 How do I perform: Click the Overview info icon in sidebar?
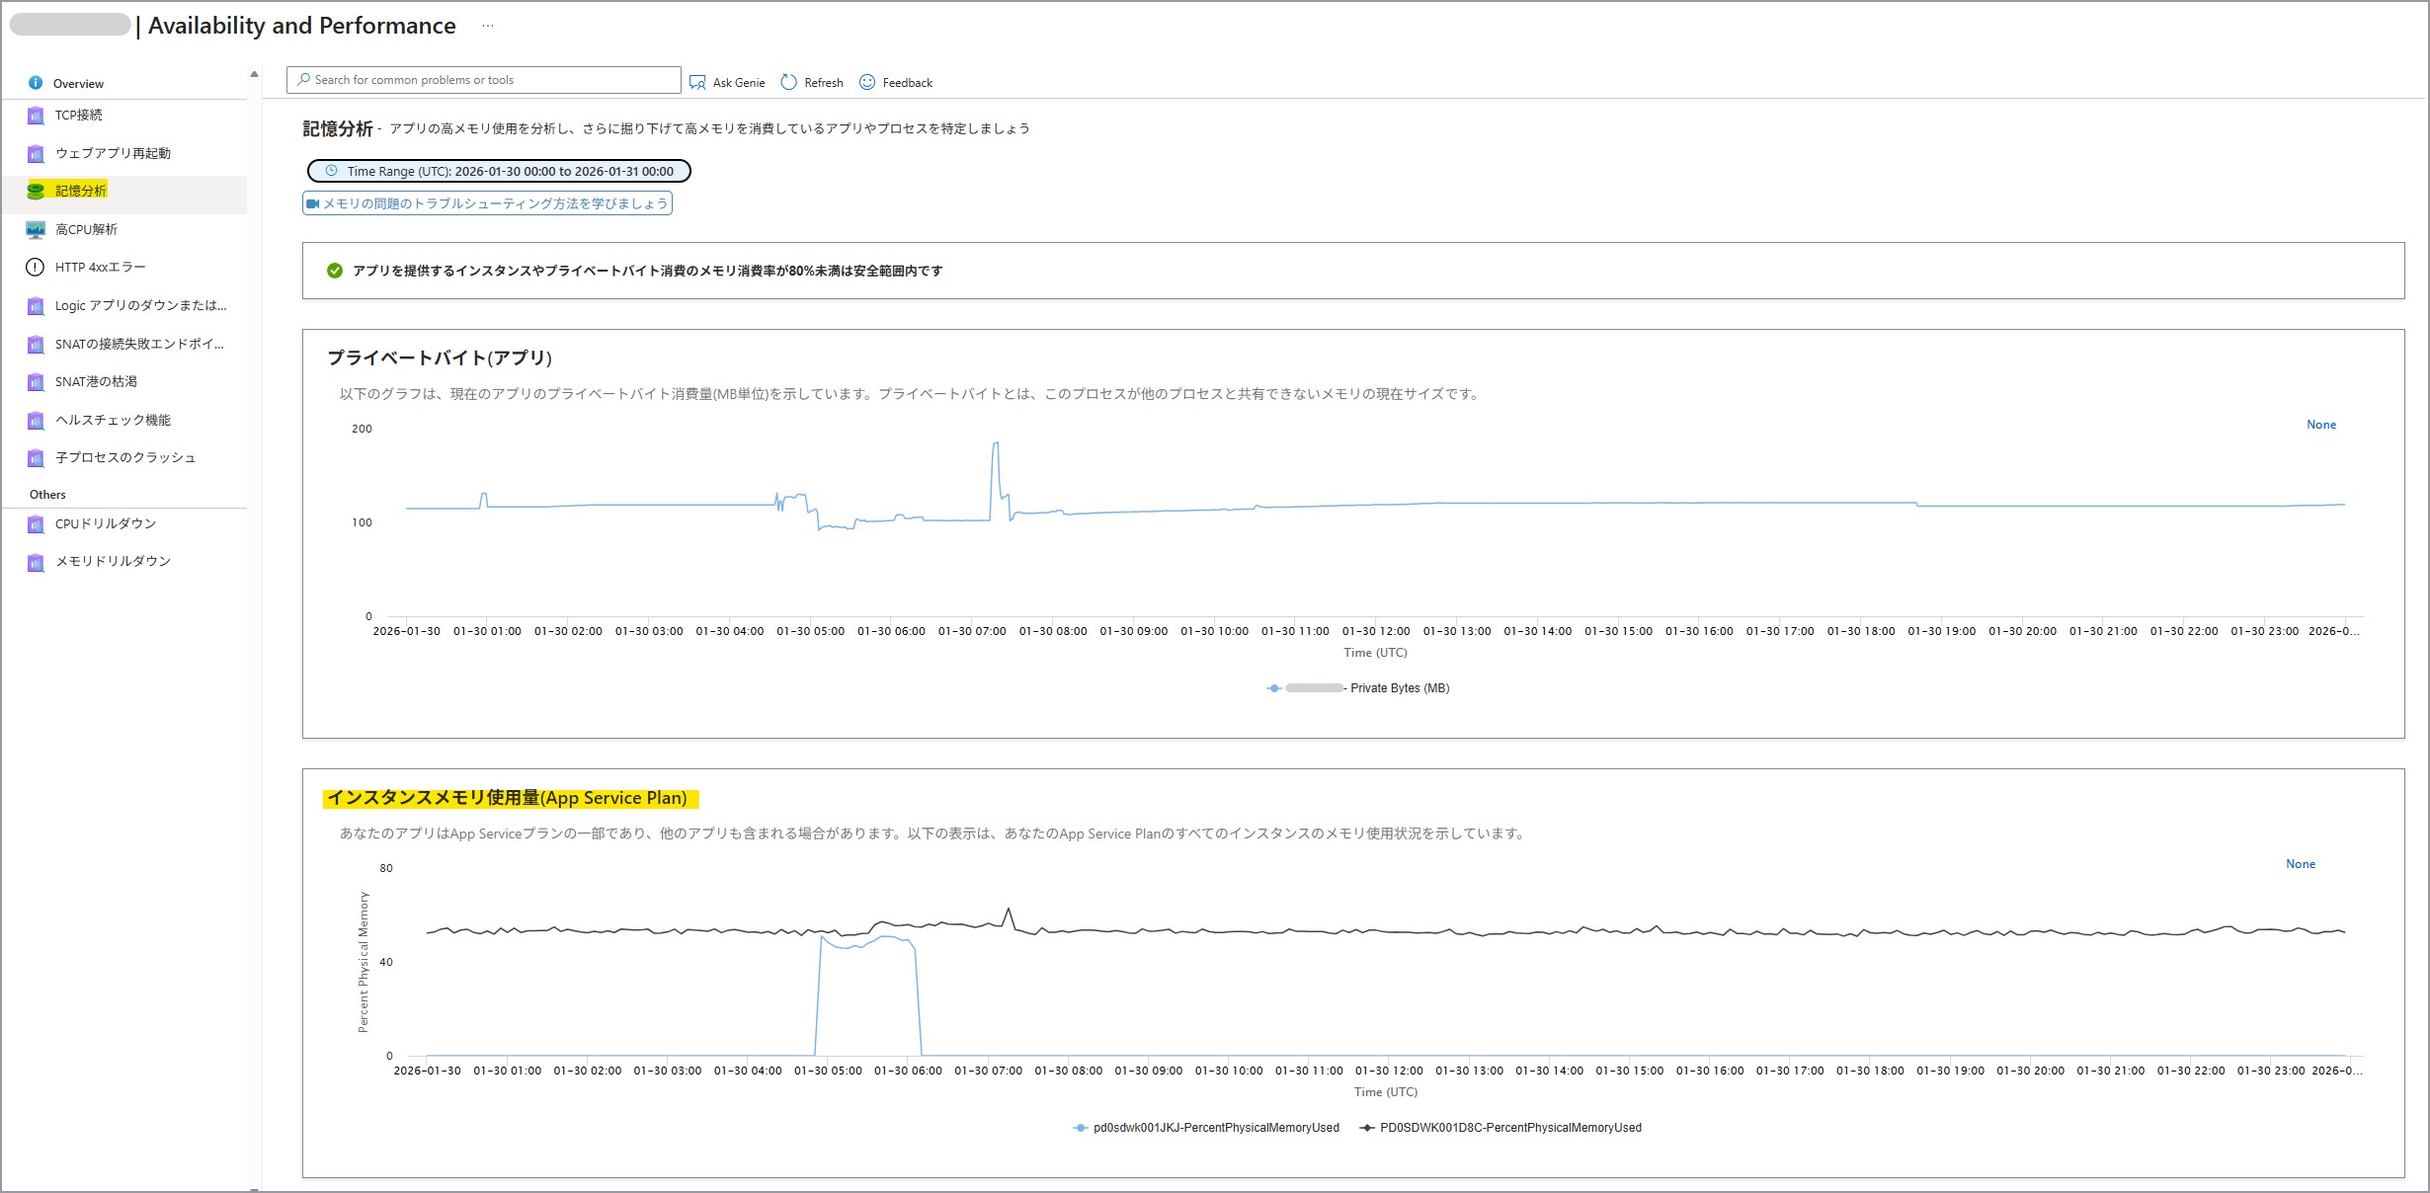coord(36,83)
